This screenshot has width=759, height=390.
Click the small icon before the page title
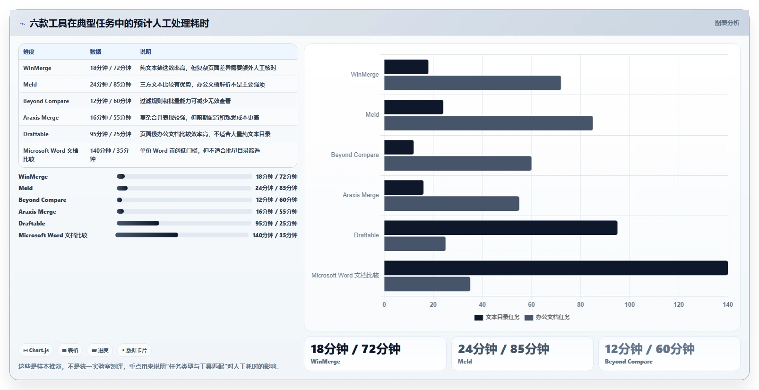(22, 24)
